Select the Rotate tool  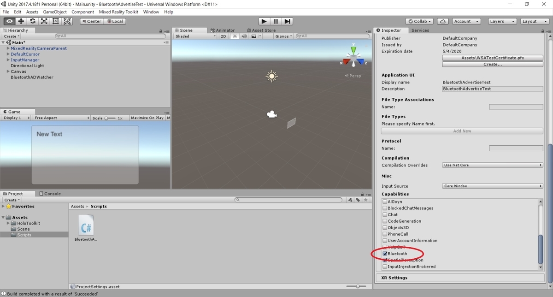[x=33, y=21]
